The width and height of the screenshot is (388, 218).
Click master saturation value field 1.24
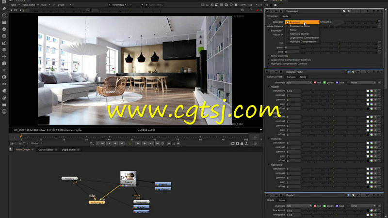tap(293, 91)
